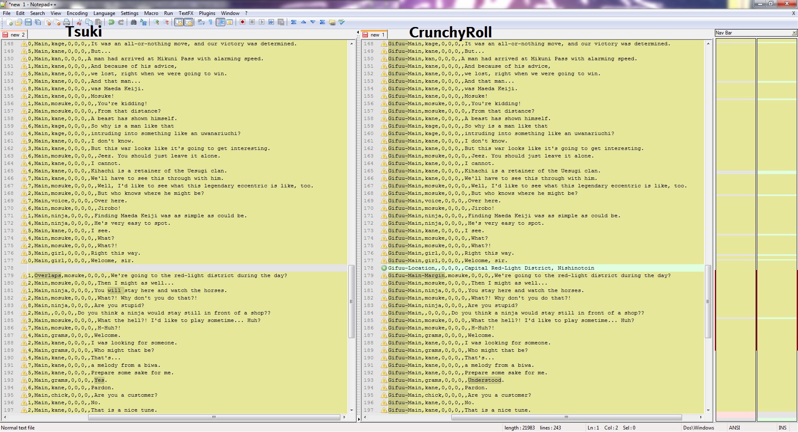798x432 pixels.
Task: Start macro recording with red dot
Action: [242, 22]
